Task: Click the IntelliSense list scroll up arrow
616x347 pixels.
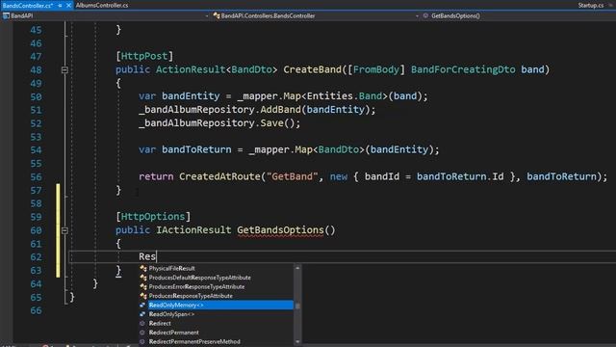Action: point(297,268)
